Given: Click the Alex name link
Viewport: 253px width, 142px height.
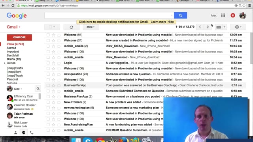Looking at the screenshot, I should pos(213,15).
